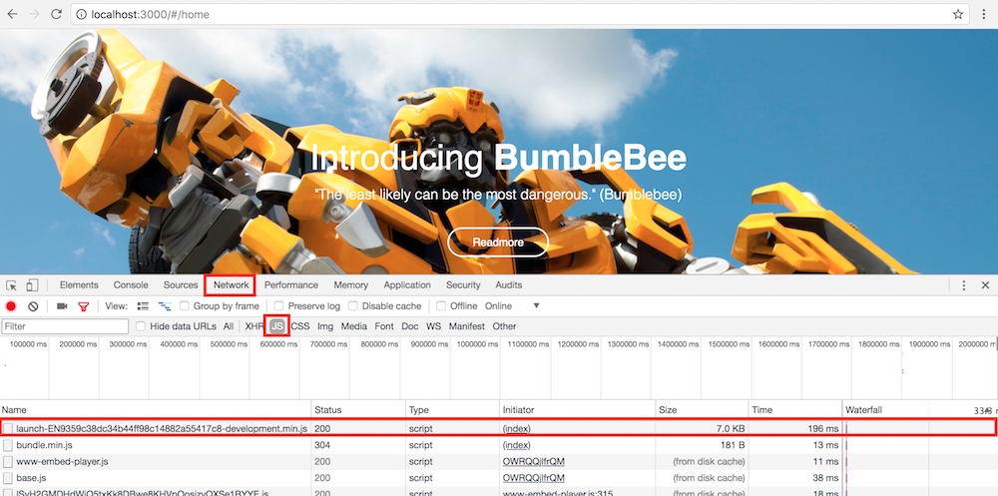Click the browser forward arrow
The width and height of the screenshot is (998, 496).
pos(34,14)
